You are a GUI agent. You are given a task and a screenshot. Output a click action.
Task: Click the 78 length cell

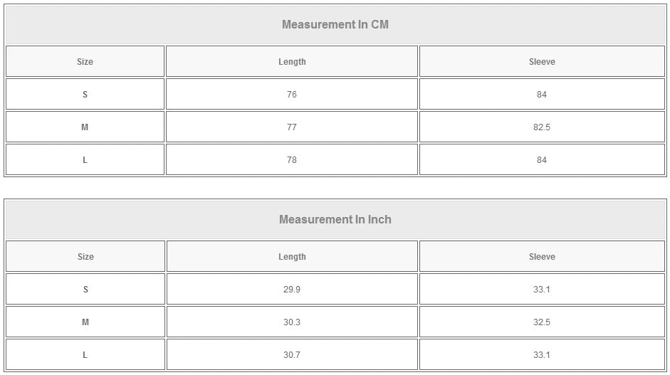pos(292,160)
